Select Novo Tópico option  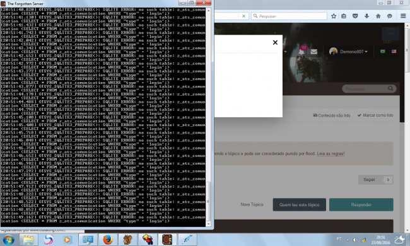click(x=252, y=204)
